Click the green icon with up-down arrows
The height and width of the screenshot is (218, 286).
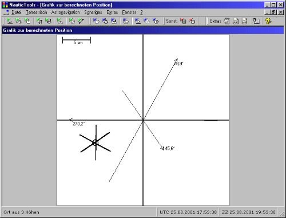click(x=39, y=21)
